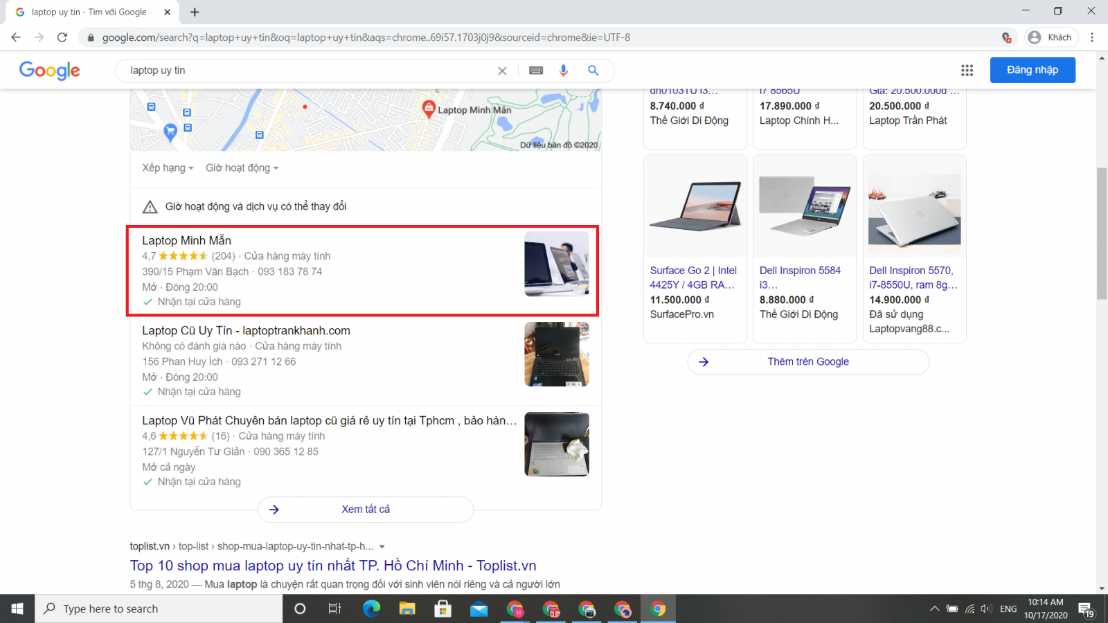The height and width of the screenshot is (623, 1108).
Task: Click ENG language indicator
Action: pos(1008,608)
